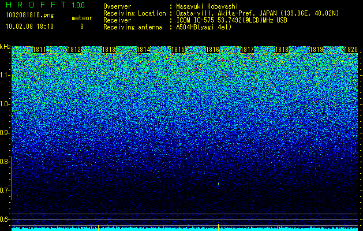Click the 1.0 frequency axis label
Screen dimensions: 363x231
[x=5, y=104]
